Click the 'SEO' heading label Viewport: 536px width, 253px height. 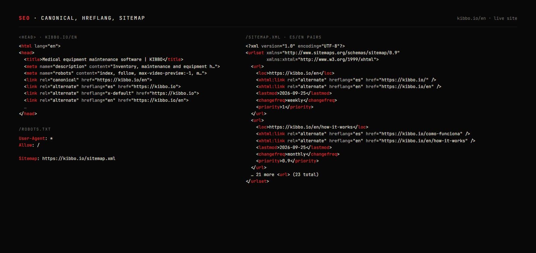coord(24,18)
